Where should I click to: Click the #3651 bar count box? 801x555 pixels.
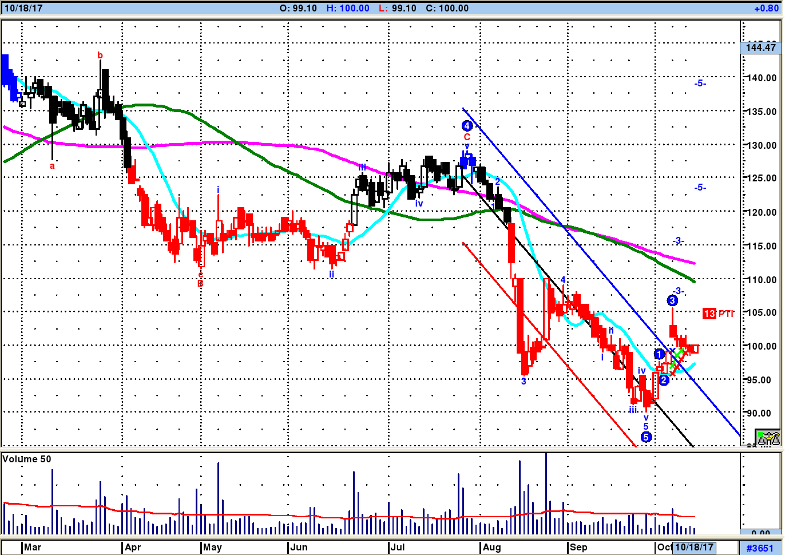pyautogui.click(x=759, y=548)
